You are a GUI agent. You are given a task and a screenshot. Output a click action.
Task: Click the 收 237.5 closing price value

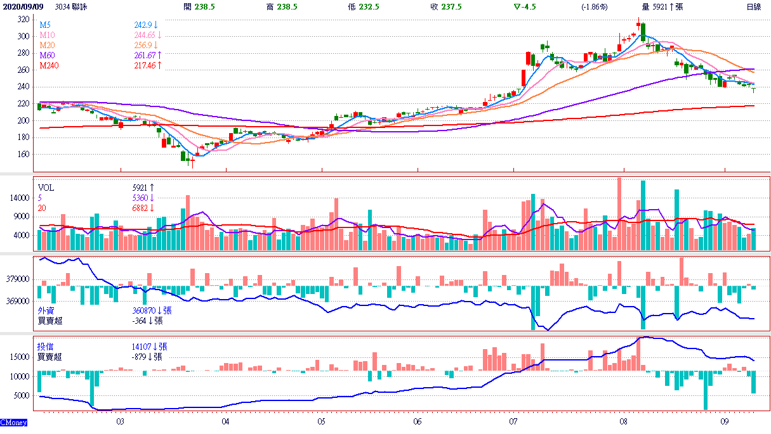[x=444, y=6]
